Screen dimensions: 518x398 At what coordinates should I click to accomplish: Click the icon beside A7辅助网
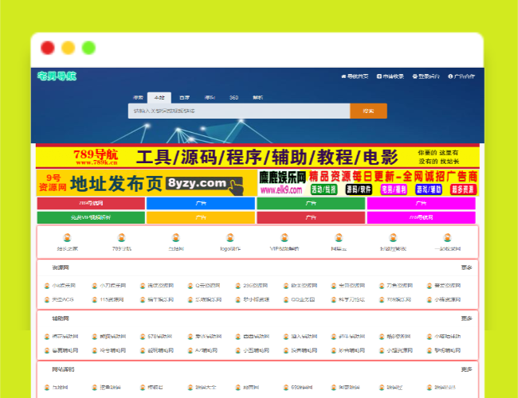[x=190, y=350]
